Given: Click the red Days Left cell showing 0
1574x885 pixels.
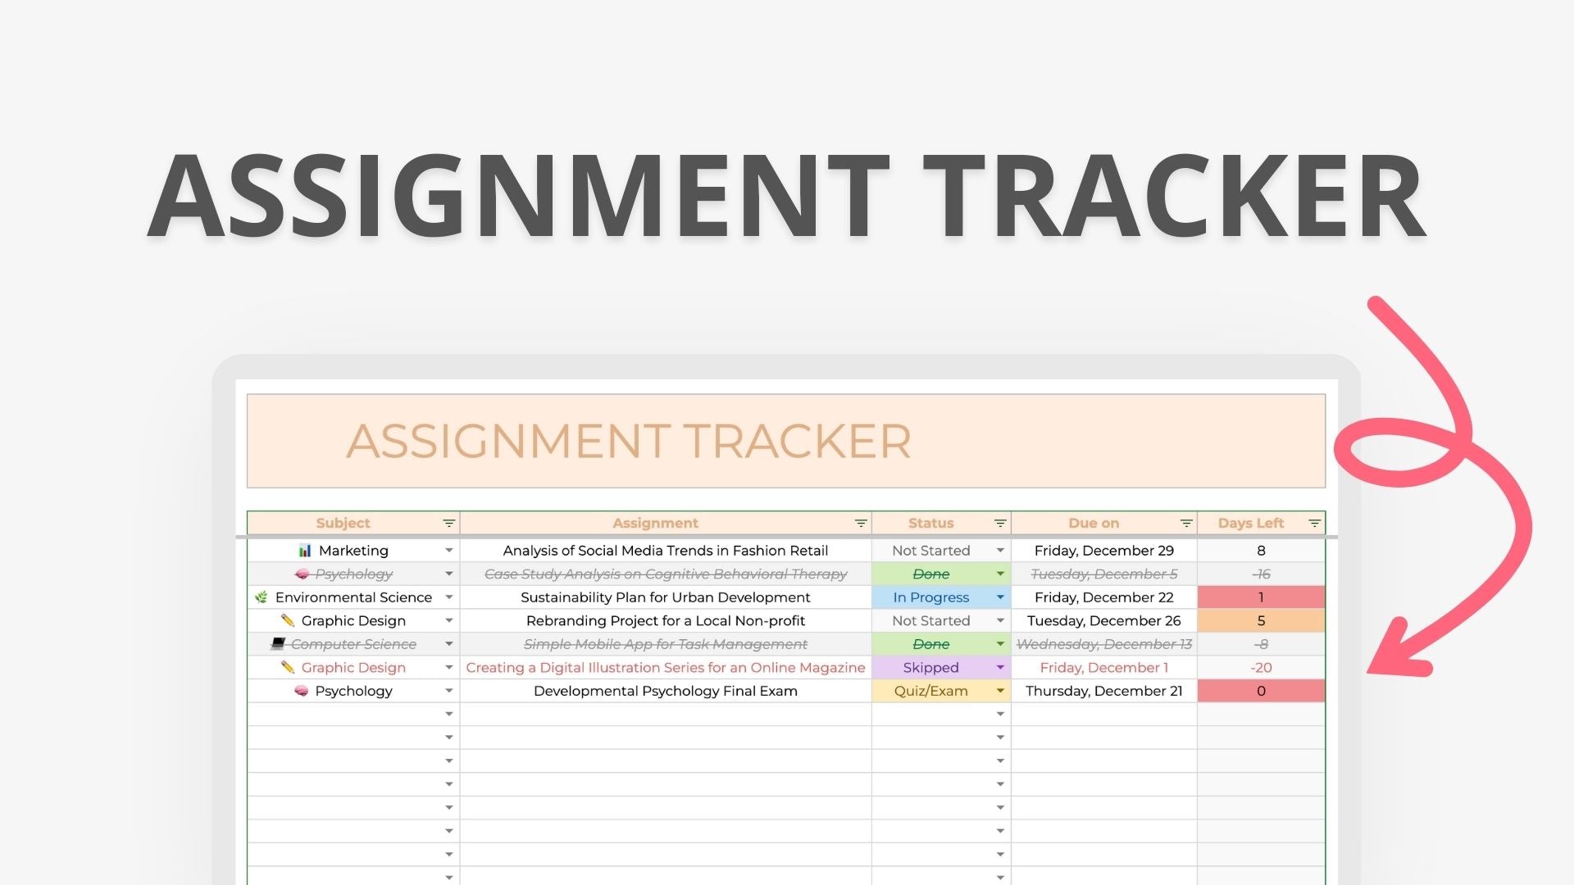Looking at the screenshot, I should (x=1261, y=691).
